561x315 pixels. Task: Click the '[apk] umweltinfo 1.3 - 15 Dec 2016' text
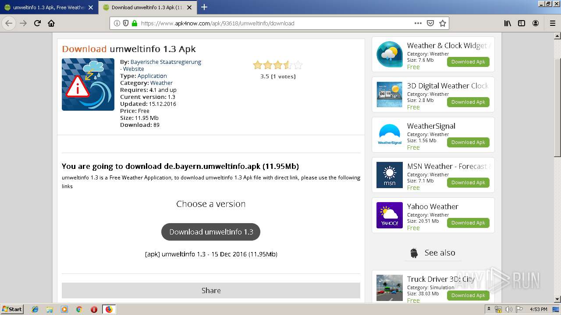[x=211, y=254]
